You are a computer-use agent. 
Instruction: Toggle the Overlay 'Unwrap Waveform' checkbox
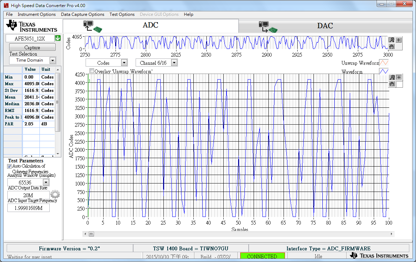[x=92, y=71]
